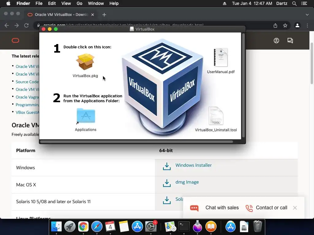
Task: Click the VirtualBox window vertical scrollbar
Action: click(243, 86)
